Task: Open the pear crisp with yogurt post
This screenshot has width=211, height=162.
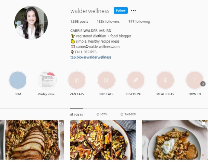Action: pyautogui.click(x=175, y=140)
